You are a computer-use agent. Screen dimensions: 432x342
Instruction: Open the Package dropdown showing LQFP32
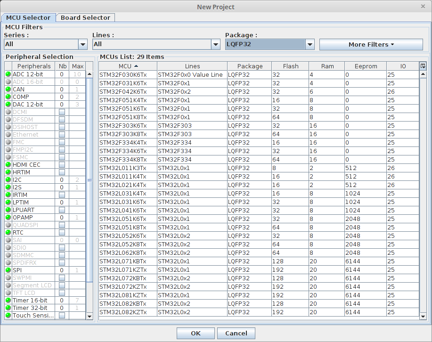coord(310,44)
